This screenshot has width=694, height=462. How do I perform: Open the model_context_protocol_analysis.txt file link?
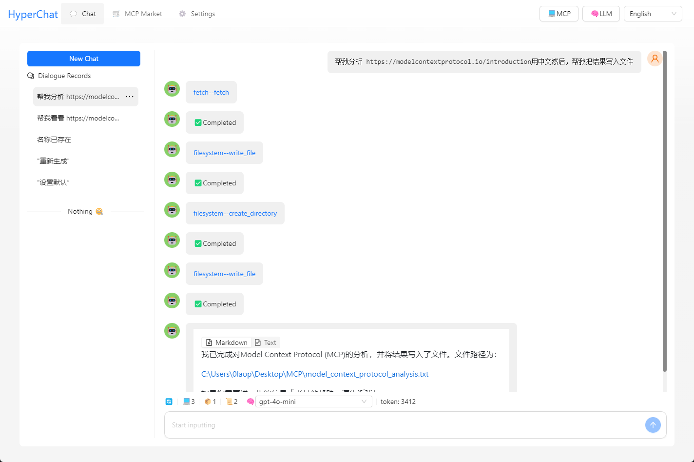314,374
